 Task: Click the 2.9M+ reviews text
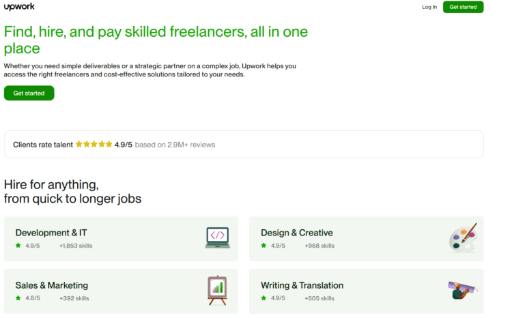pos(191,145)
